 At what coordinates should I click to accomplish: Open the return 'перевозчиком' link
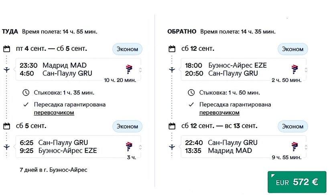[x=219, y=113]
